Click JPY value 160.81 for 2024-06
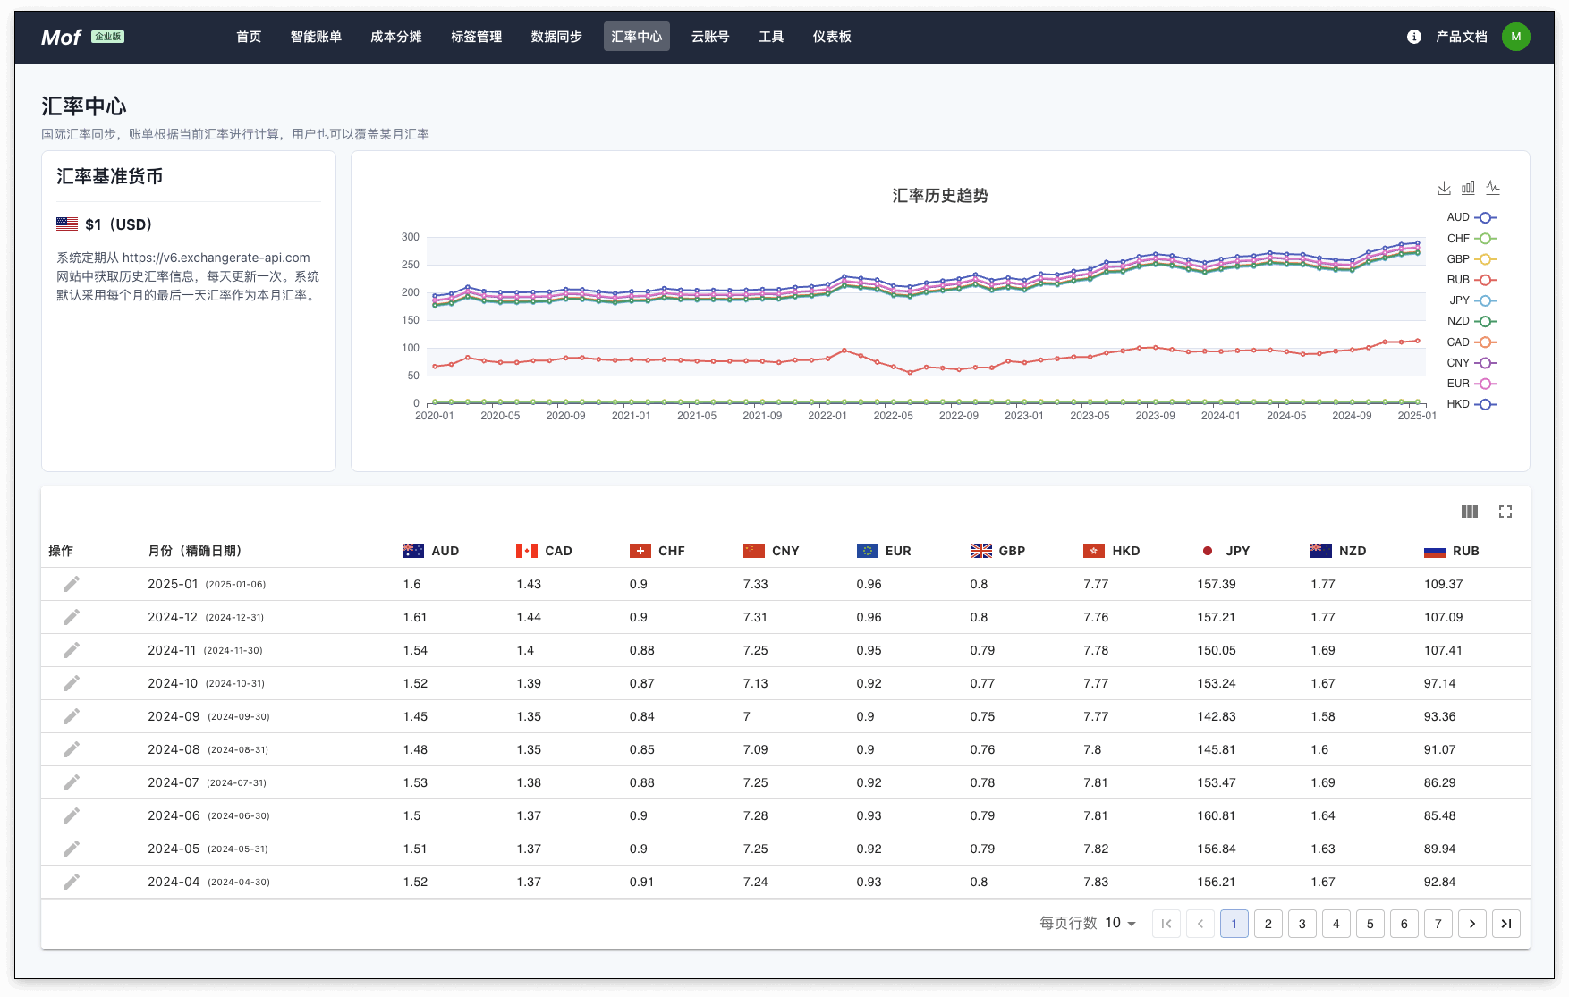 pos(1216,816)
